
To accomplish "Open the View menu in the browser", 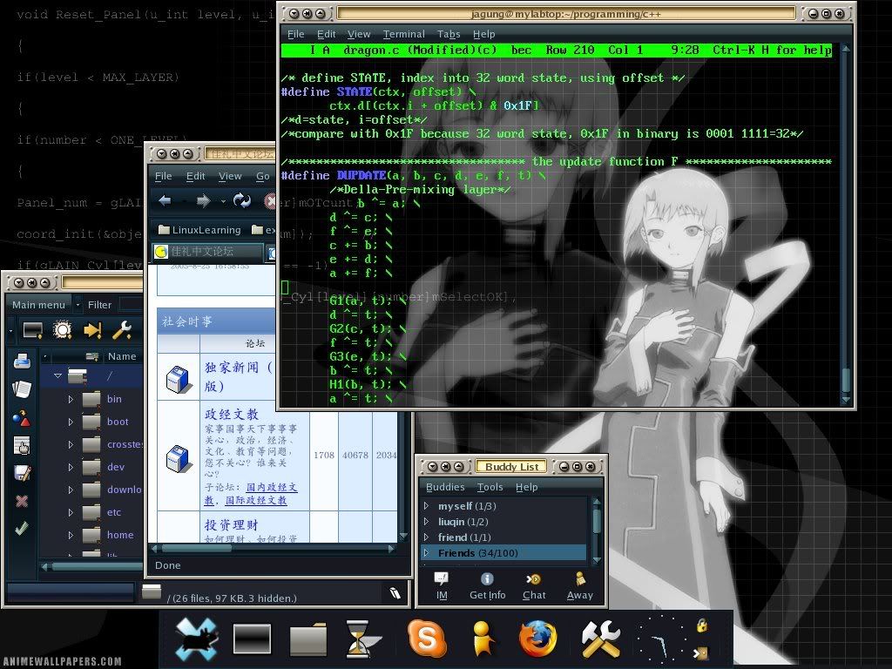I will coord(230,176).
